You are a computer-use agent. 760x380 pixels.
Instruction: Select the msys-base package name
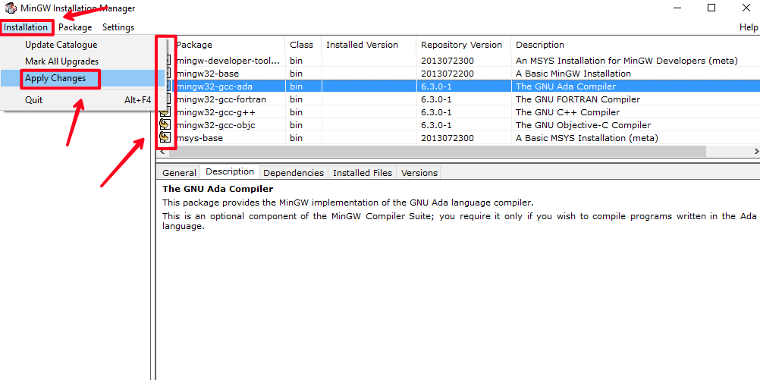click(199, 137)
